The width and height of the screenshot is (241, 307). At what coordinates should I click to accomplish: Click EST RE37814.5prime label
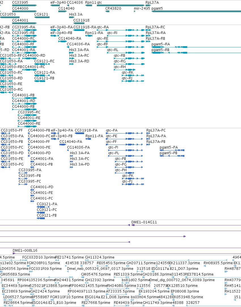(199, 274)
